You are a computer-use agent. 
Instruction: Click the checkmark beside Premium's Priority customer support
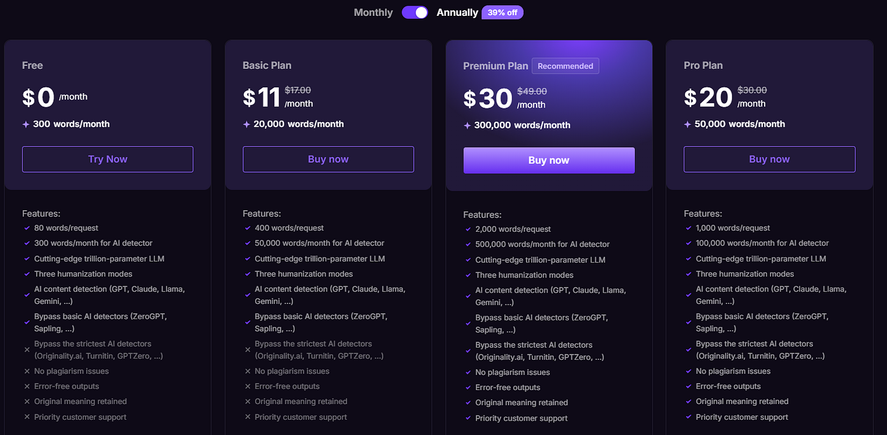468,418
